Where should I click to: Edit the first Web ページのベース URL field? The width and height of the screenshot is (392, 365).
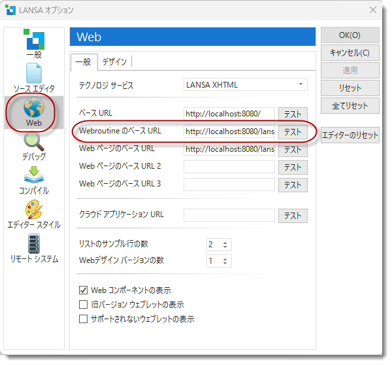coord(229,149)
